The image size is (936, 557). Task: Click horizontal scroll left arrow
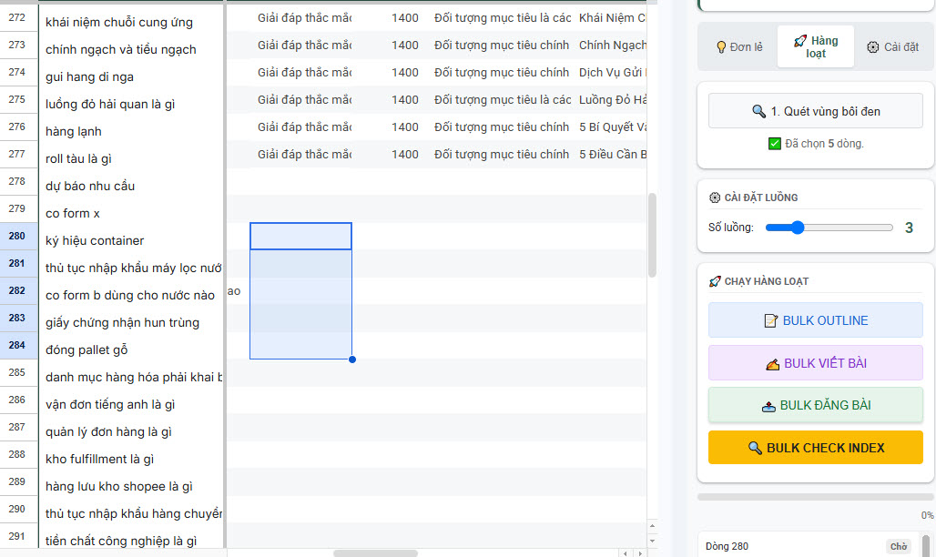click(x=624, y=552)
